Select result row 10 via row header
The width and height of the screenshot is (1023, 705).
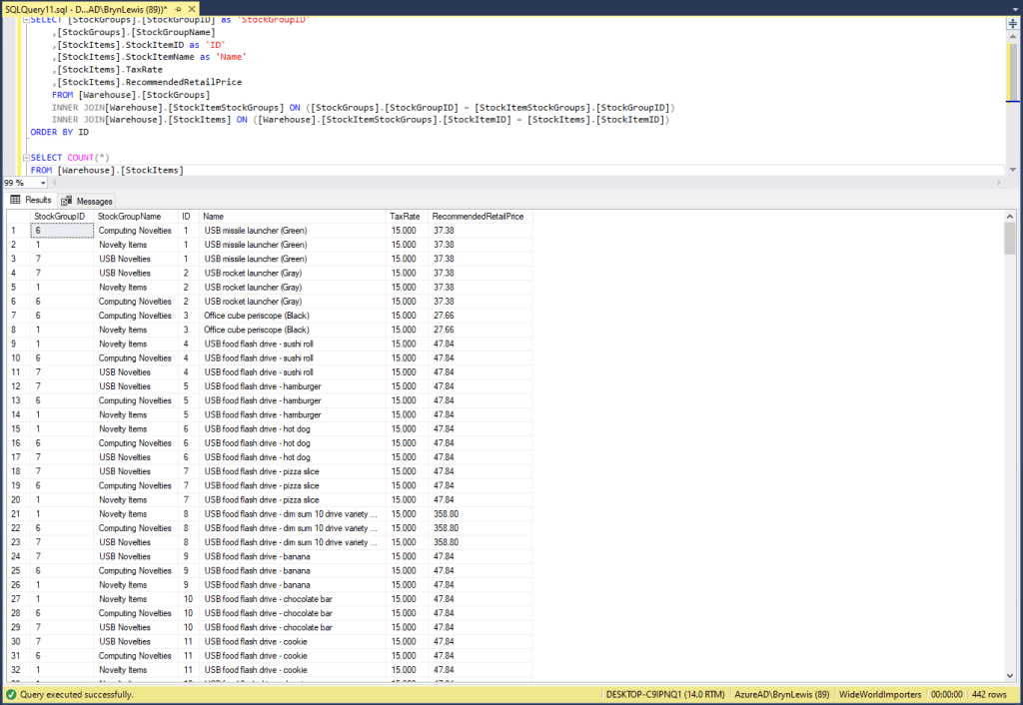(17, 357)
